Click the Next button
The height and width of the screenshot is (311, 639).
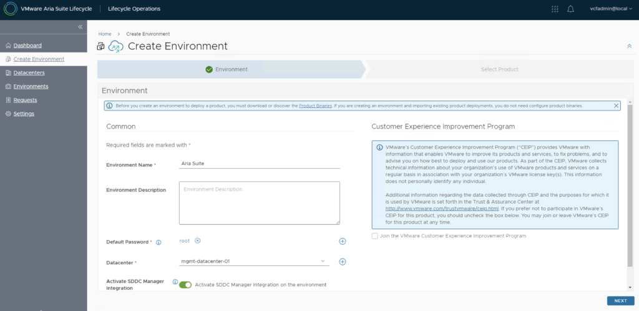click(x=620, y=300)
